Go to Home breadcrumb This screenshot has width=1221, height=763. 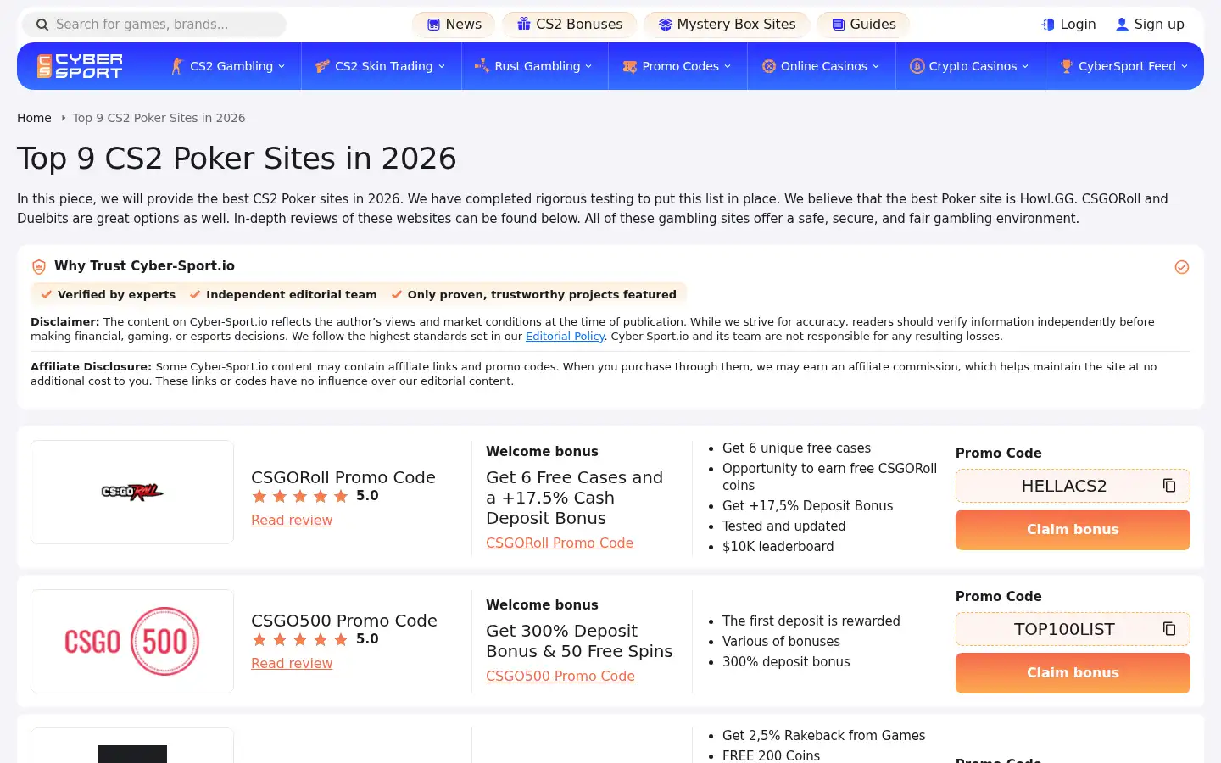(34, 118)
